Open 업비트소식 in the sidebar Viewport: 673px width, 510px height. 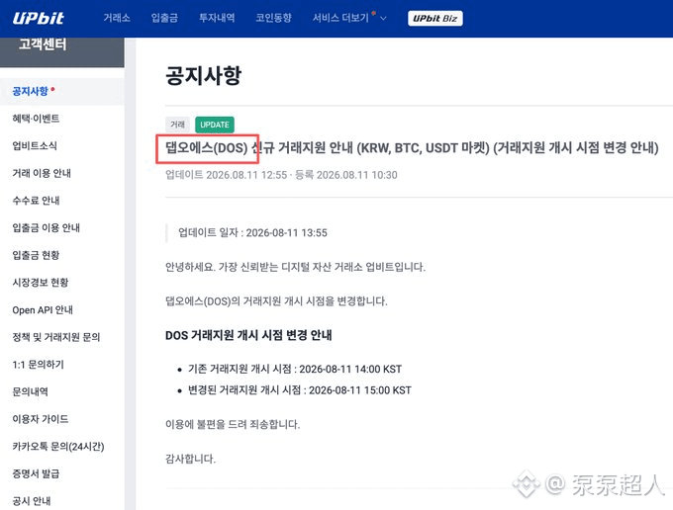click(35, 146)
